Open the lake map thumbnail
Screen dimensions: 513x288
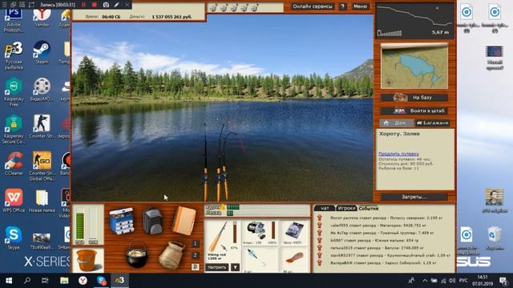click(414, 66)
